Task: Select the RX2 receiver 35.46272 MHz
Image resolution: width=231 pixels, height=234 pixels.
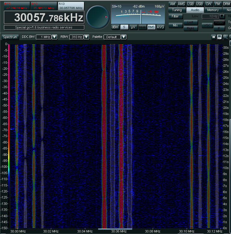Action: [44, 6]
